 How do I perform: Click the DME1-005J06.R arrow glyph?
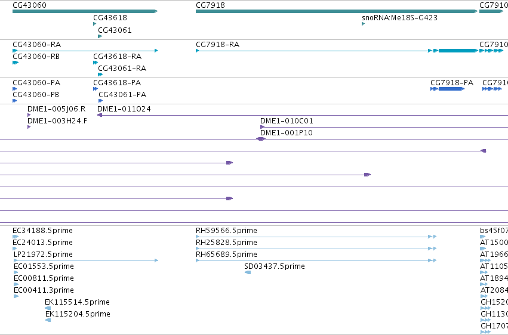click(29, 115)
